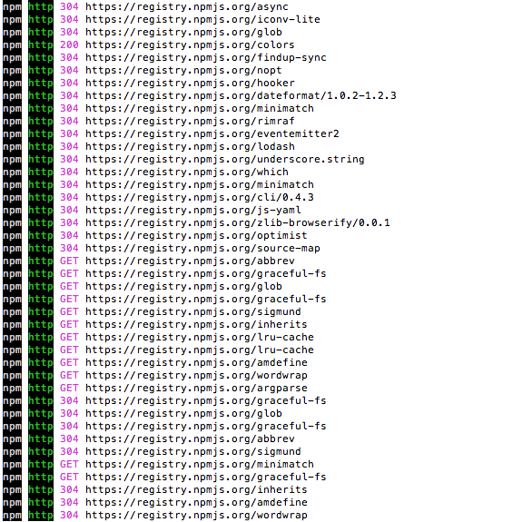Screen dimensions: 513x522
Task: Click the underscore.string URL
Action: pyautogui.click(x=224, y=159)
